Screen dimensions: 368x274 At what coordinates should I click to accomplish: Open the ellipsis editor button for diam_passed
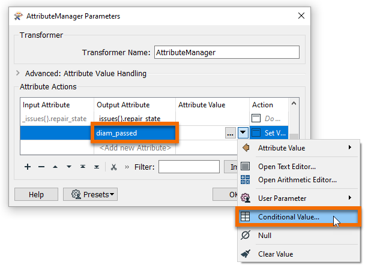[230, 133]
